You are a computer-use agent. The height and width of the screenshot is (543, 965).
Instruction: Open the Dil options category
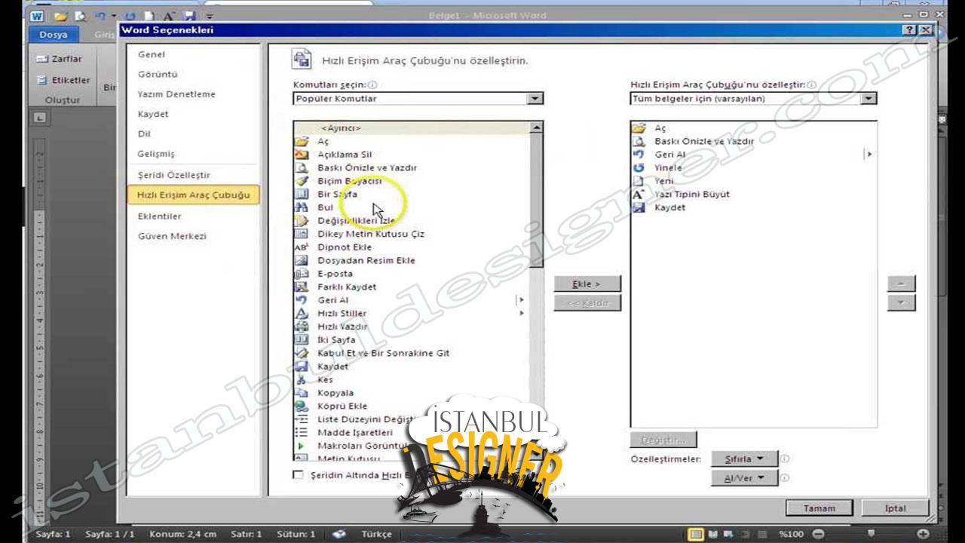click(x=145, y=133)
